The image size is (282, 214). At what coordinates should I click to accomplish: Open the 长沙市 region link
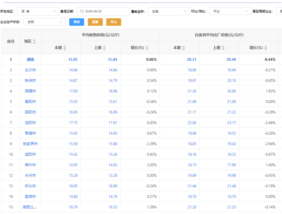[30, 70]
